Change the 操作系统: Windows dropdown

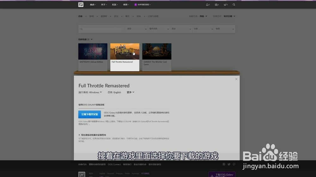click(x=90, y=92)
